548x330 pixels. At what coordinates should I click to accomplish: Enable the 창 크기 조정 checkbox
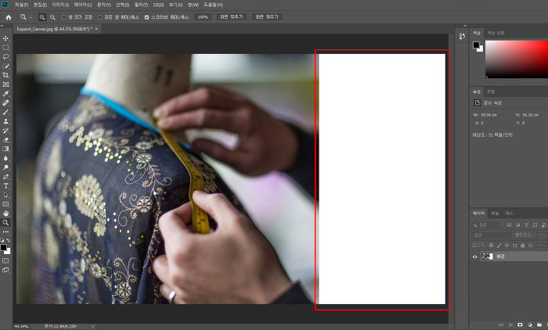(63, 17)
